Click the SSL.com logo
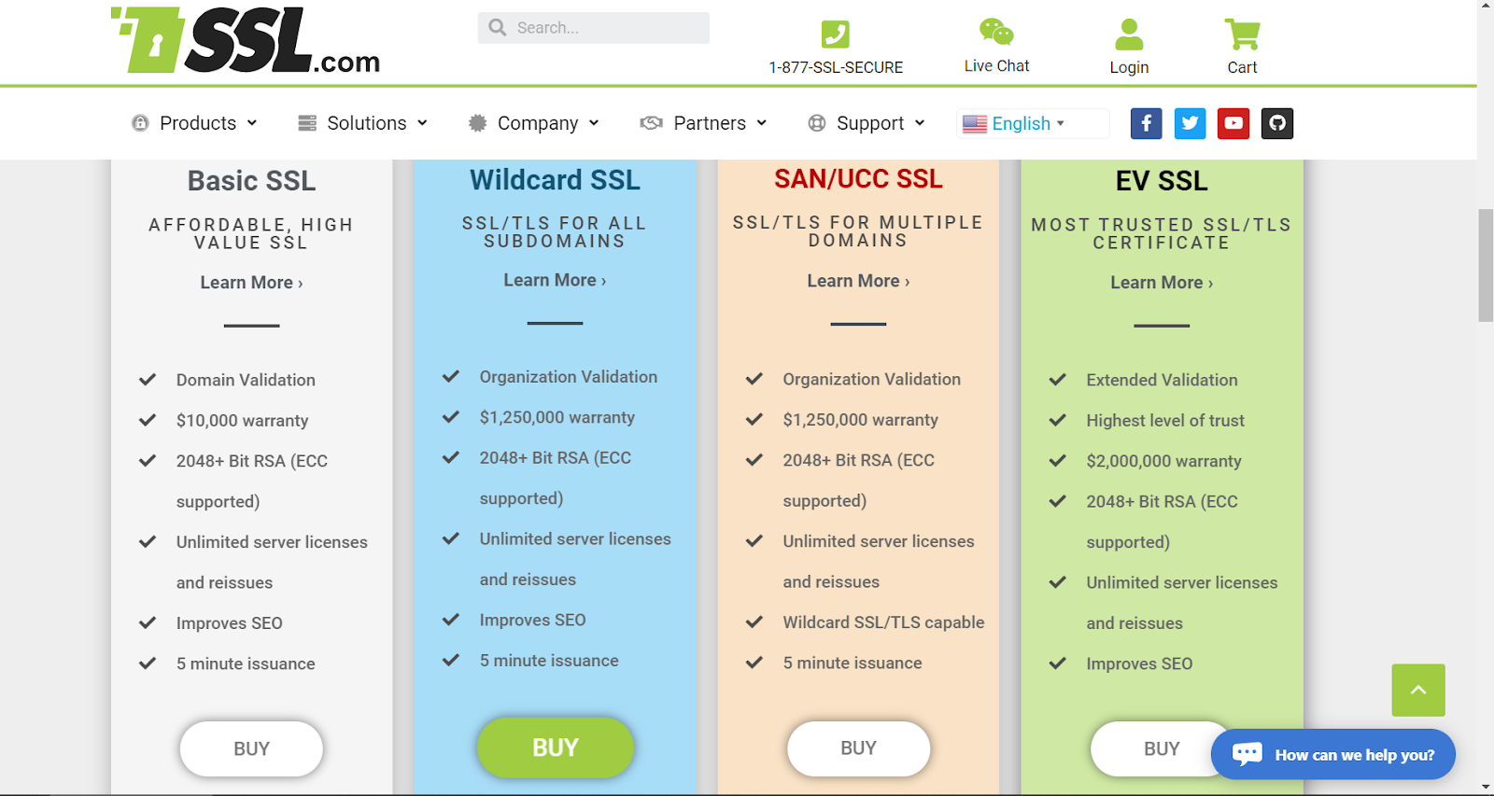The width and height of the screenshot is (1494, 796). pos(246,40)
